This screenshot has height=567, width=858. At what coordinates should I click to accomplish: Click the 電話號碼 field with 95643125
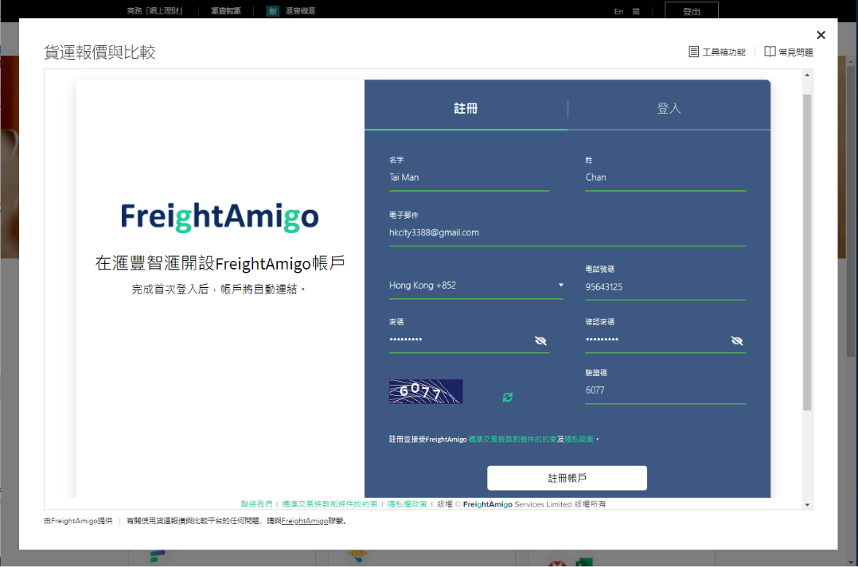coord(665,287)
